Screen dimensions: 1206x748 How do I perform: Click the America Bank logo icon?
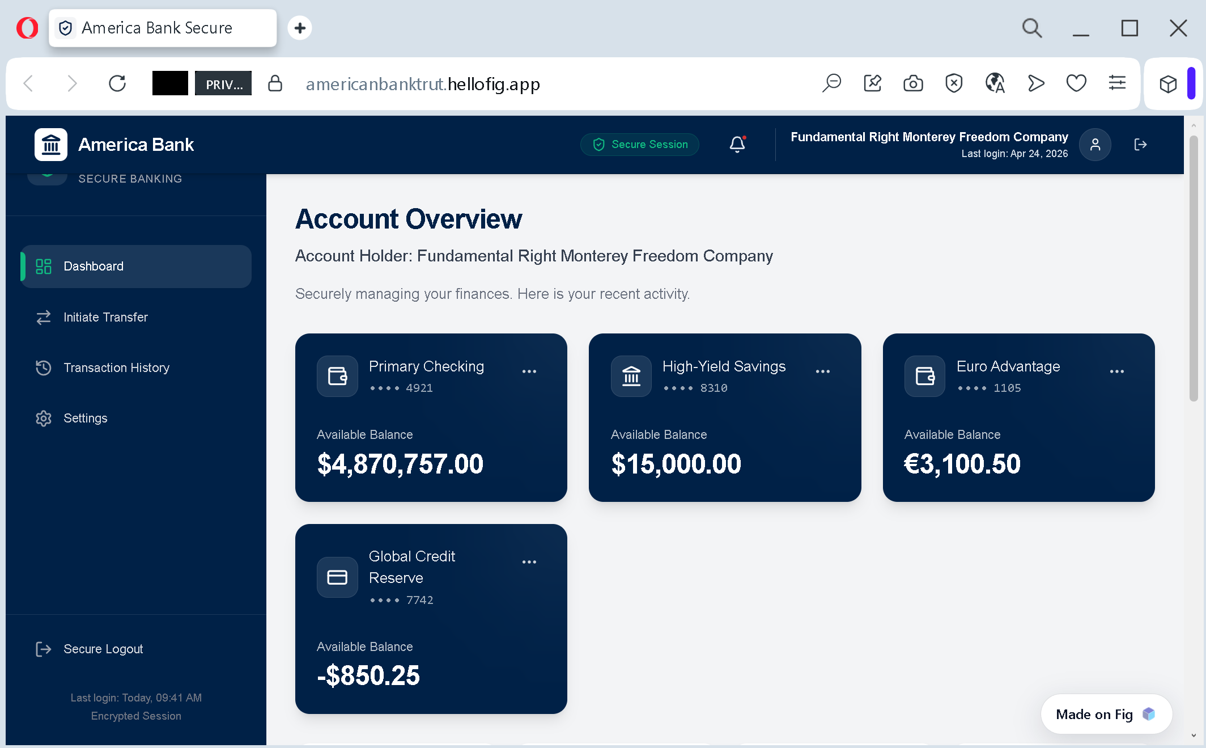51,145
